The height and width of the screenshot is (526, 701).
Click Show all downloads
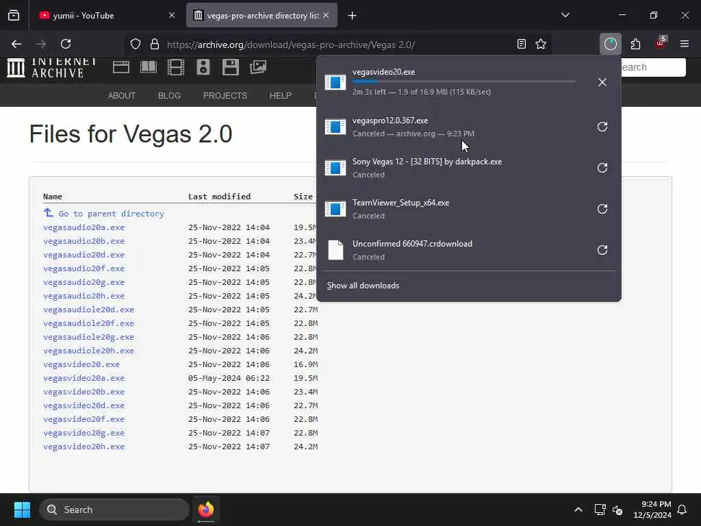(363, 286)
